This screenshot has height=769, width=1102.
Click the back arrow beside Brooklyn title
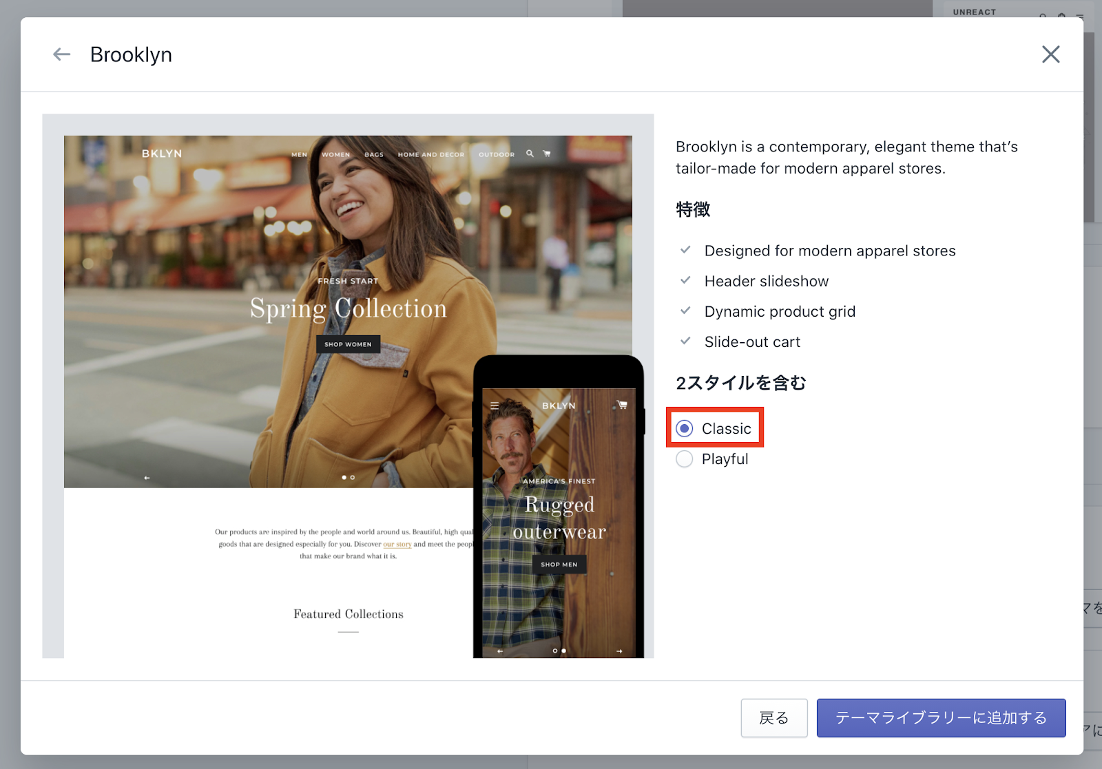coord(62,54)
